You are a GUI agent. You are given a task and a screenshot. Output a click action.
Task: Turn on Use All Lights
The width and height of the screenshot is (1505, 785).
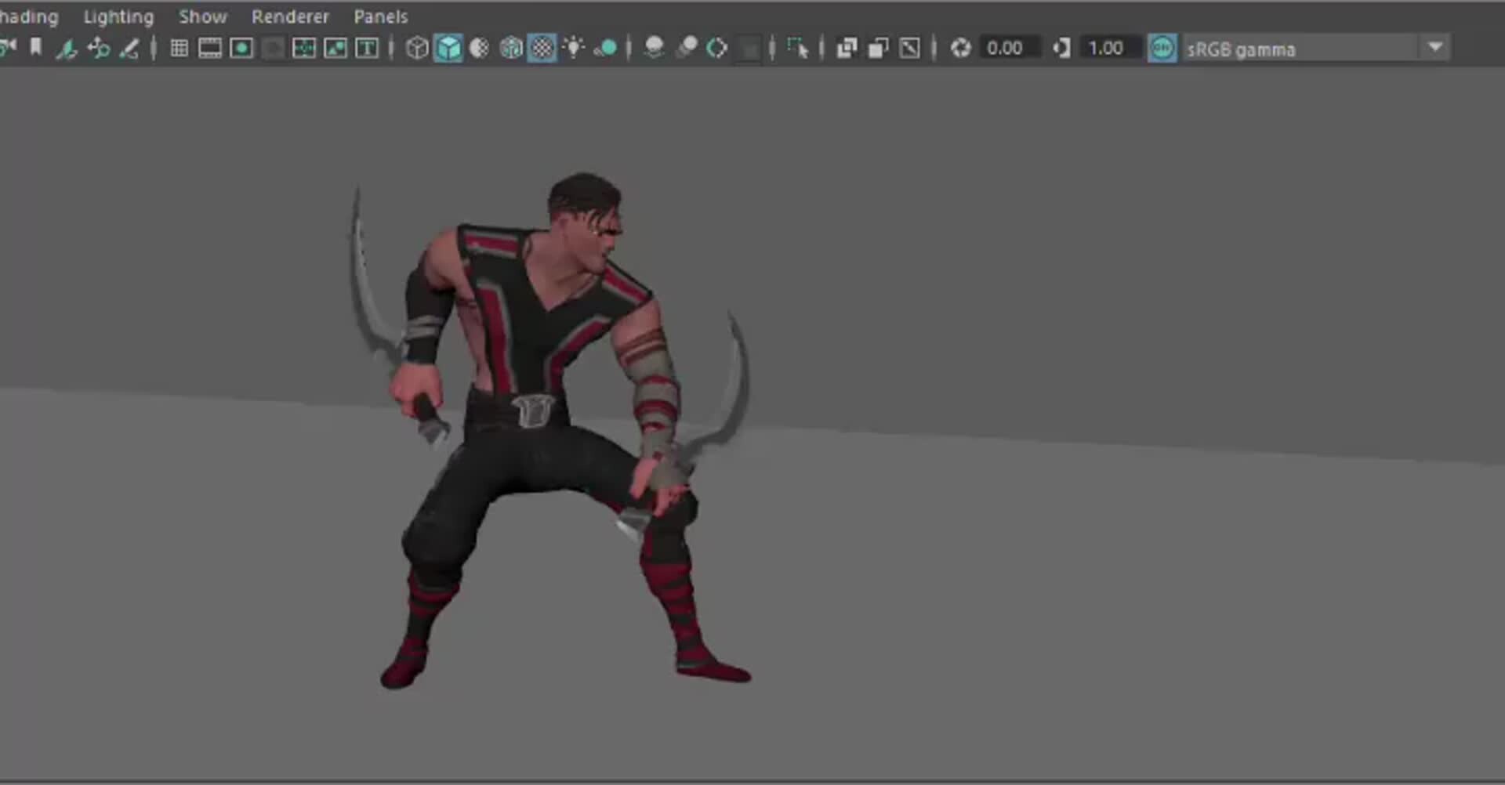tap(575, 48)
